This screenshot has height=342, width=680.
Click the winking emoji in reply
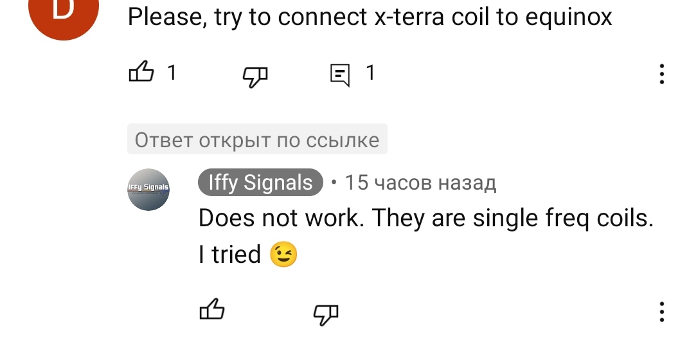284,255
